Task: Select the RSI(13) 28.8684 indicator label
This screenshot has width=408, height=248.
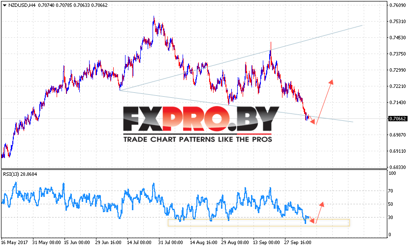Action: pos(20,174)
